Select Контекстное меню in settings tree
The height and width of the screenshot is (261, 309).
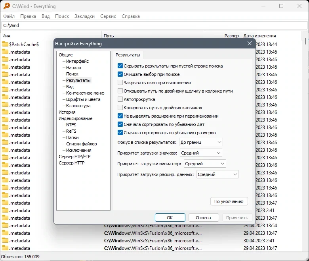pos(85,93)
